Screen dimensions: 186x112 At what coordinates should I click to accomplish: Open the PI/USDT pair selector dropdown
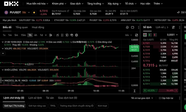pyautogui.click(x=29, y=12)
